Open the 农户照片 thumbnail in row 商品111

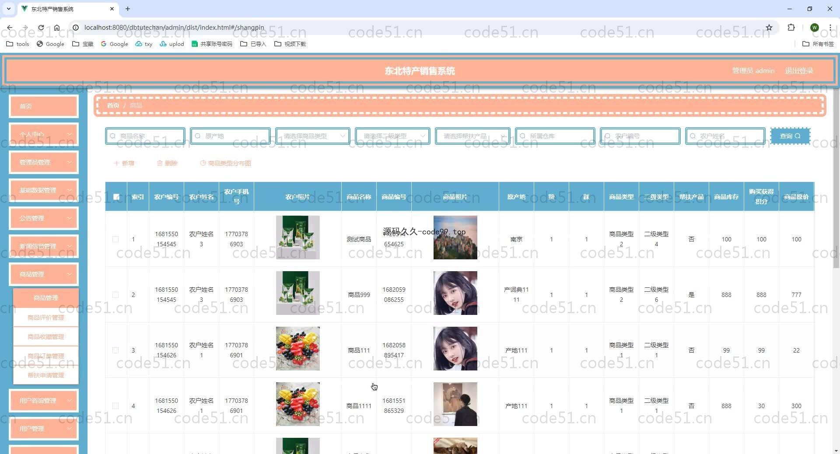coord(298,349)
